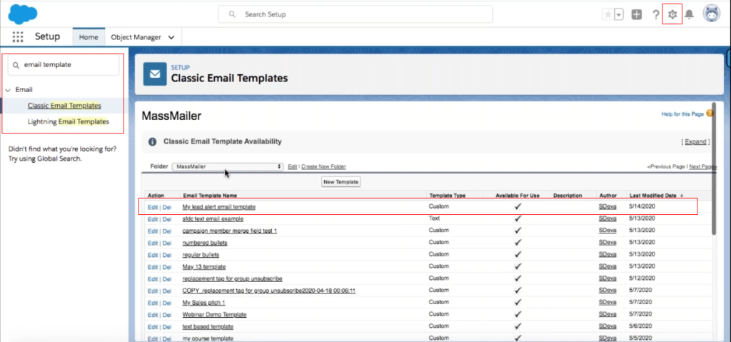Screen dimensions: 731x342
Task: Open the Object Manager tab chevron
Action: 171,37
